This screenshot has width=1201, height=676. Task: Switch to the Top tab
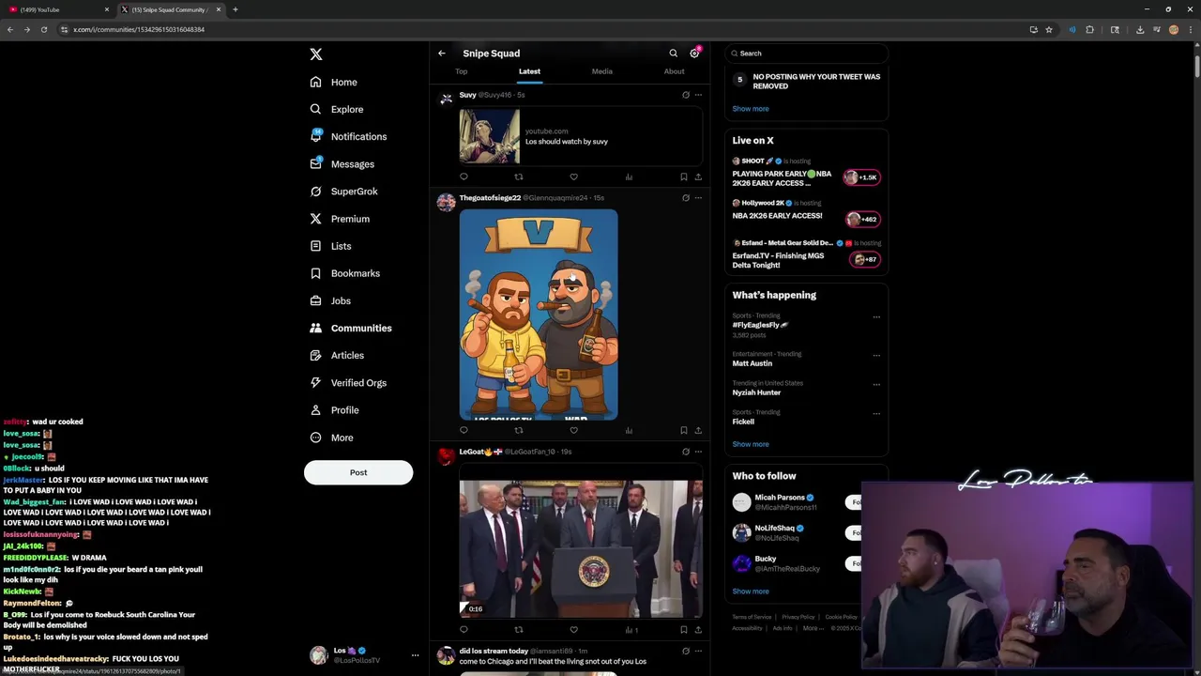[x=462, y=71]
